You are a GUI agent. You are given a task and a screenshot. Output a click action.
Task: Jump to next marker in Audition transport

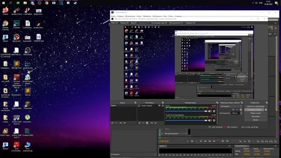point(214,141)
